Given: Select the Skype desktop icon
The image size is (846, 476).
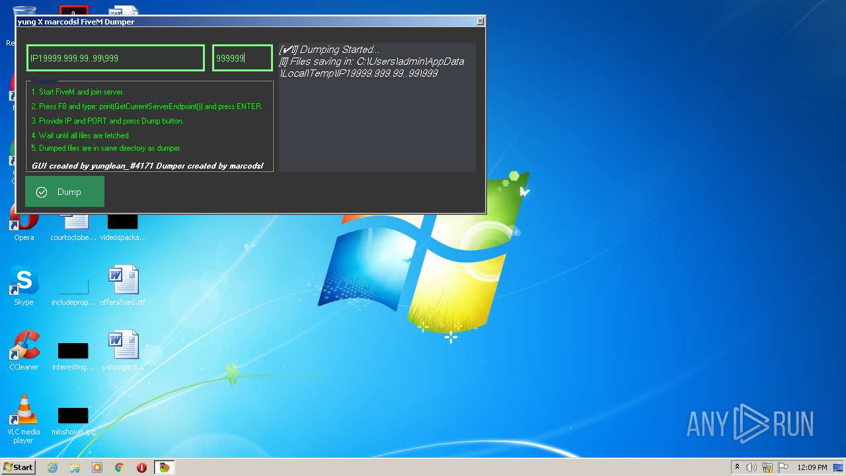Looking at the screenshot, I should (24, 287).
